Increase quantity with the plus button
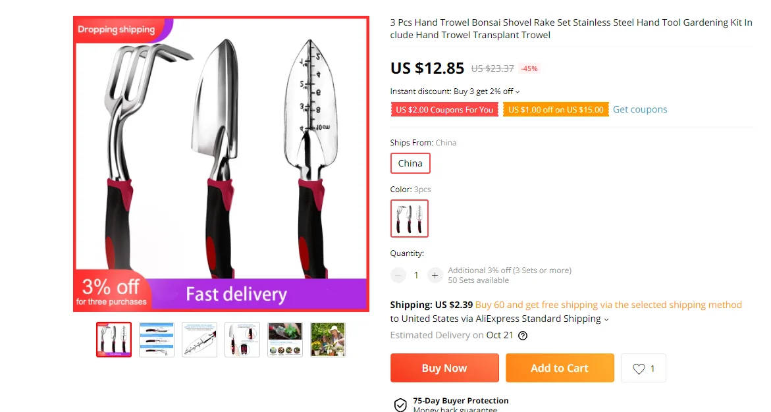The height and width of the screenshot is (412, 771). click(x=435, y=275)
